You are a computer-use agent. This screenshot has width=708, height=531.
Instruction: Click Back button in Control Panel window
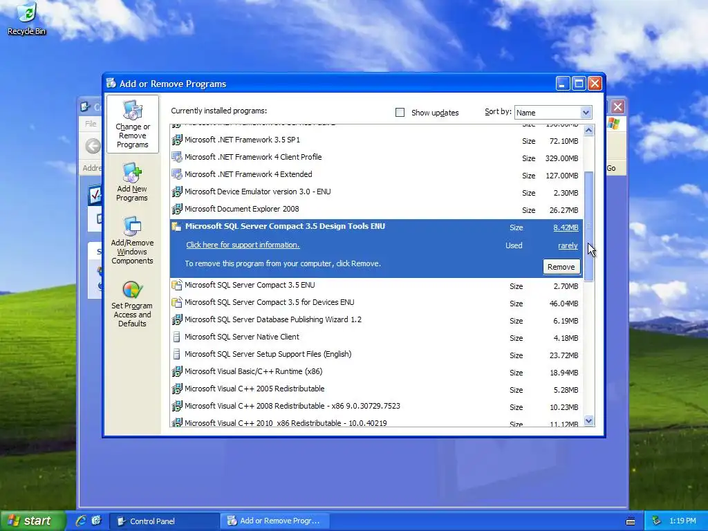pyautogui.click(x=93, y=146)
